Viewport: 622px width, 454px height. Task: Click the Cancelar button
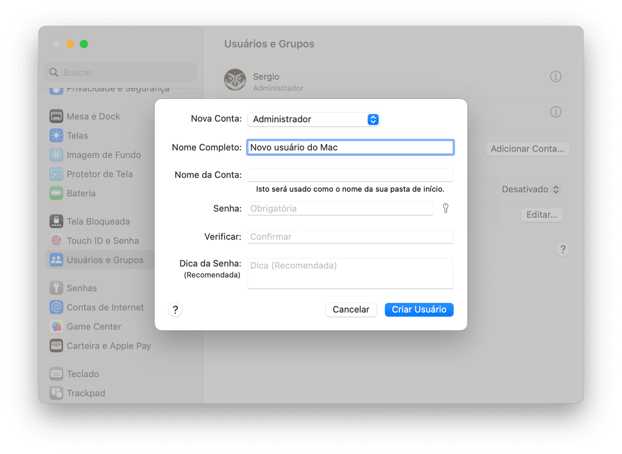[351, 310]
